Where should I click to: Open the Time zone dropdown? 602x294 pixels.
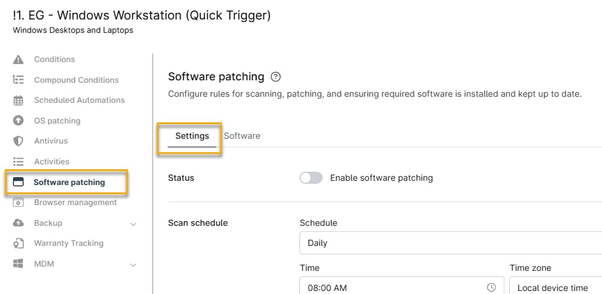[x=555, y=287]
